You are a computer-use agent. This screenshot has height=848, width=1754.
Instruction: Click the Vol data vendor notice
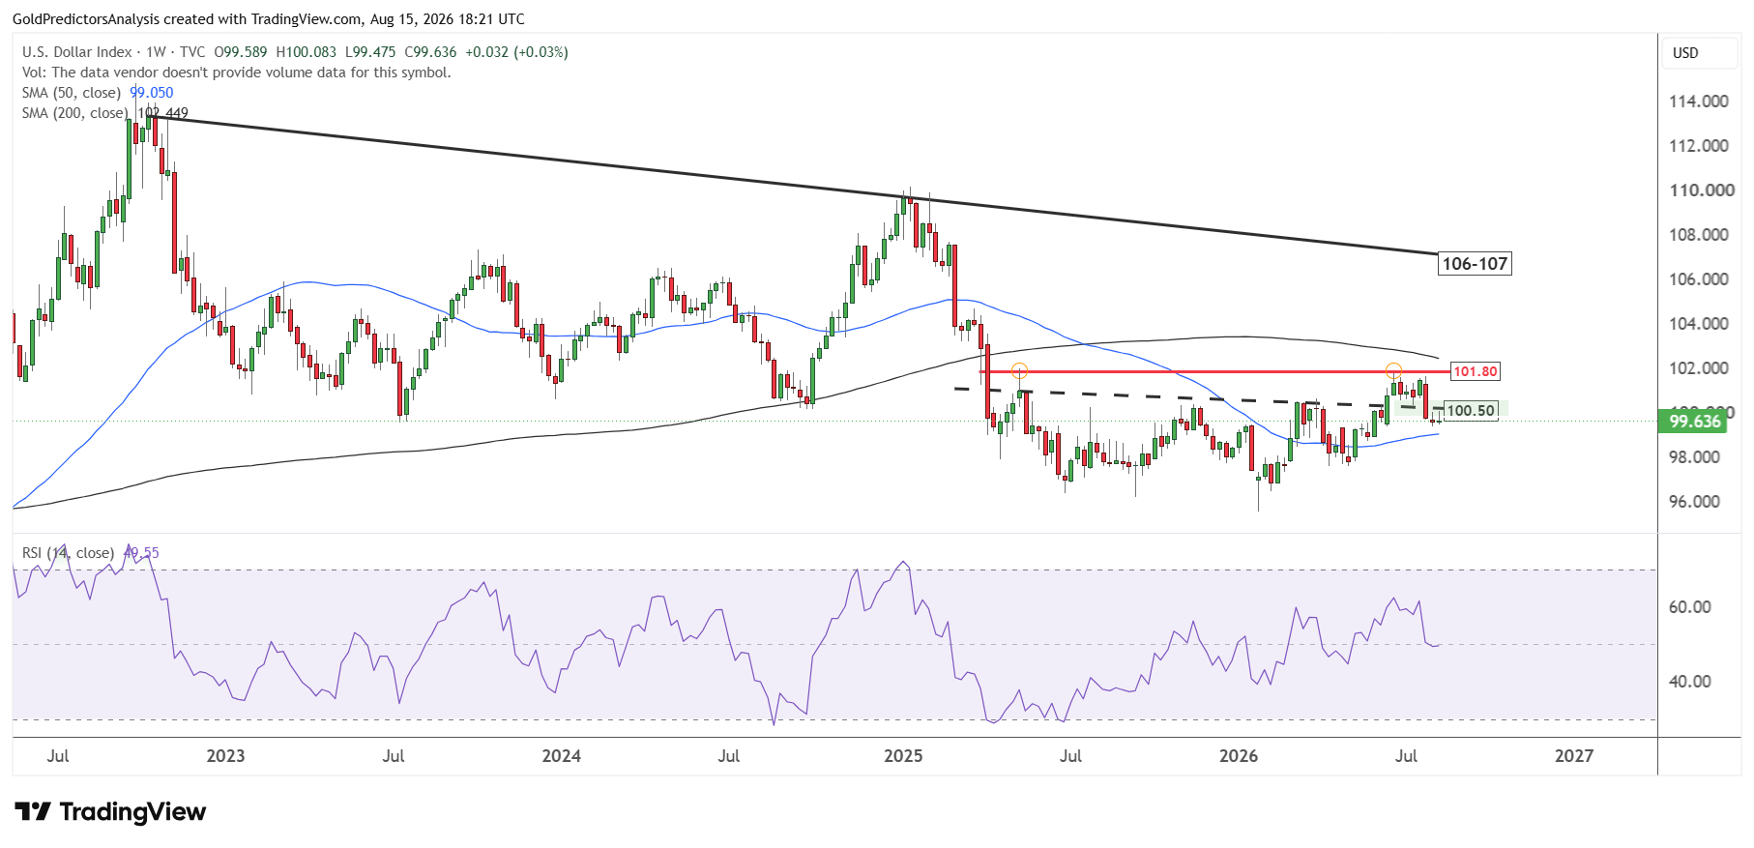coord(237,73)
